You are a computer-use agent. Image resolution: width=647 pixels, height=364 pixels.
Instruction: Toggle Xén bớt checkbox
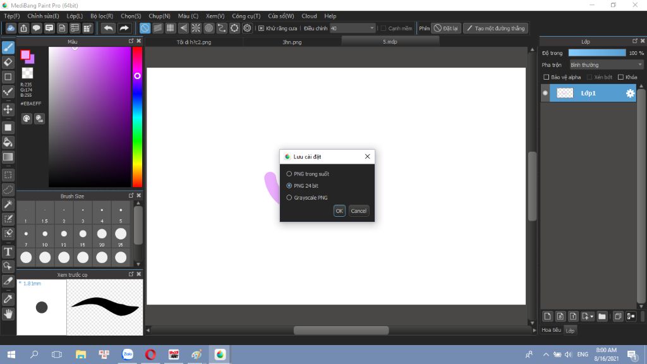point(590,77)
